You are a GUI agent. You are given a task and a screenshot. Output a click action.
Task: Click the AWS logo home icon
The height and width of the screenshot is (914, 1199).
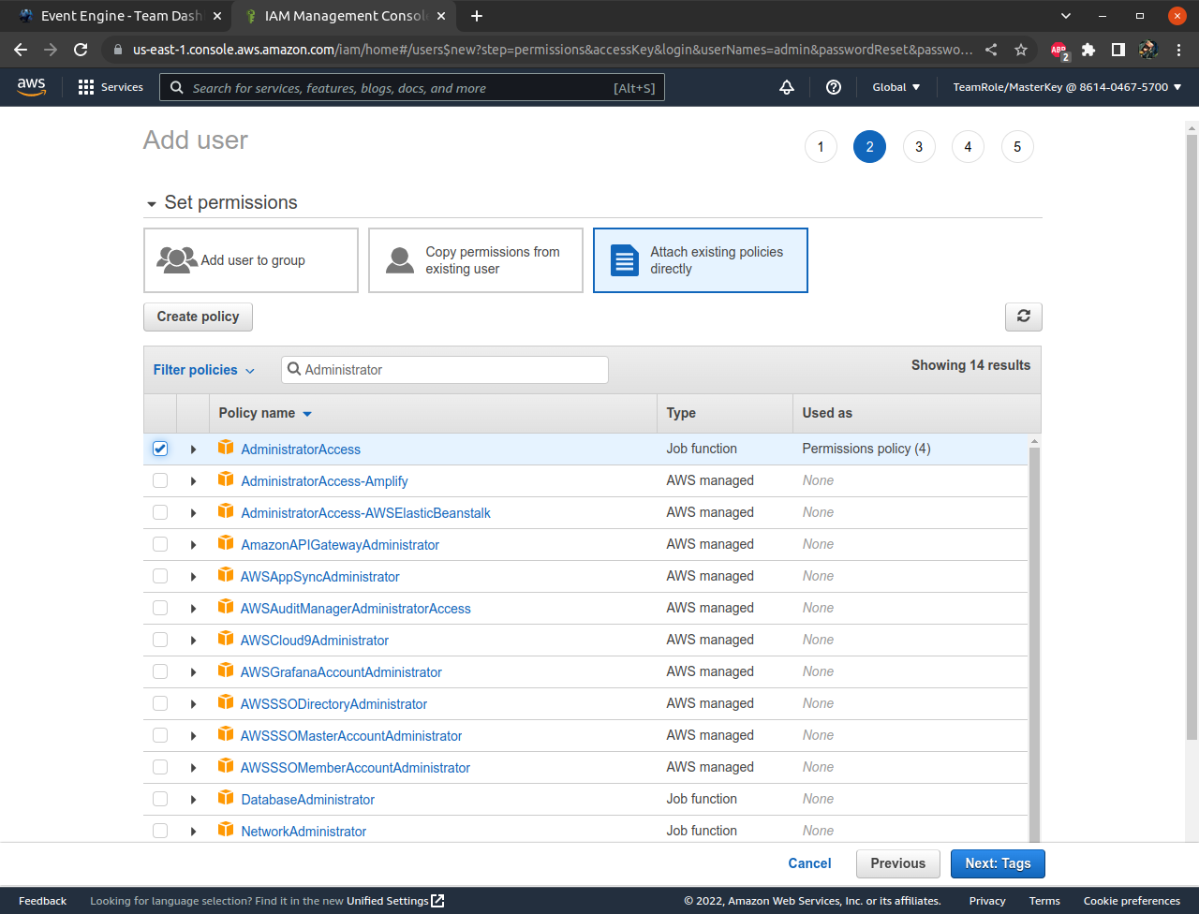pos(31,86)
